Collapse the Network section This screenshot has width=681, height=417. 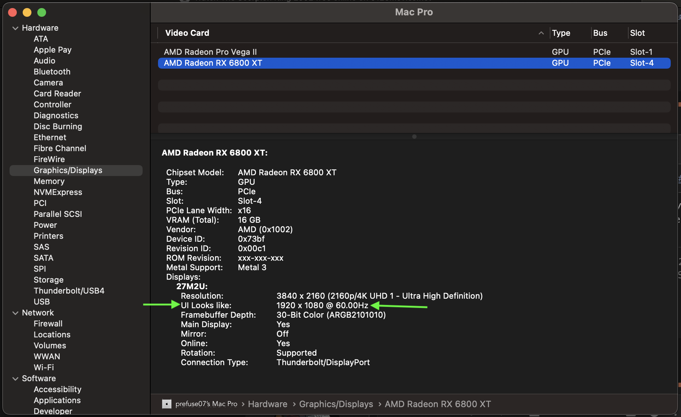[x=15, y=313]
